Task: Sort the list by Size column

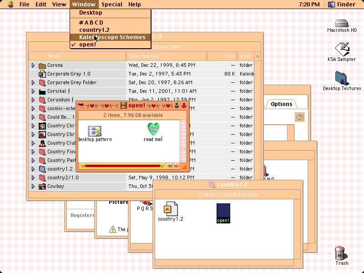Action: (x=222, y=56)
